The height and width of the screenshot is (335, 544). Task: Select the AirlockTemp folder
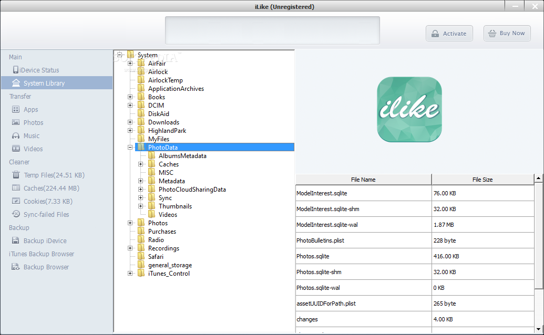[166, 80]
